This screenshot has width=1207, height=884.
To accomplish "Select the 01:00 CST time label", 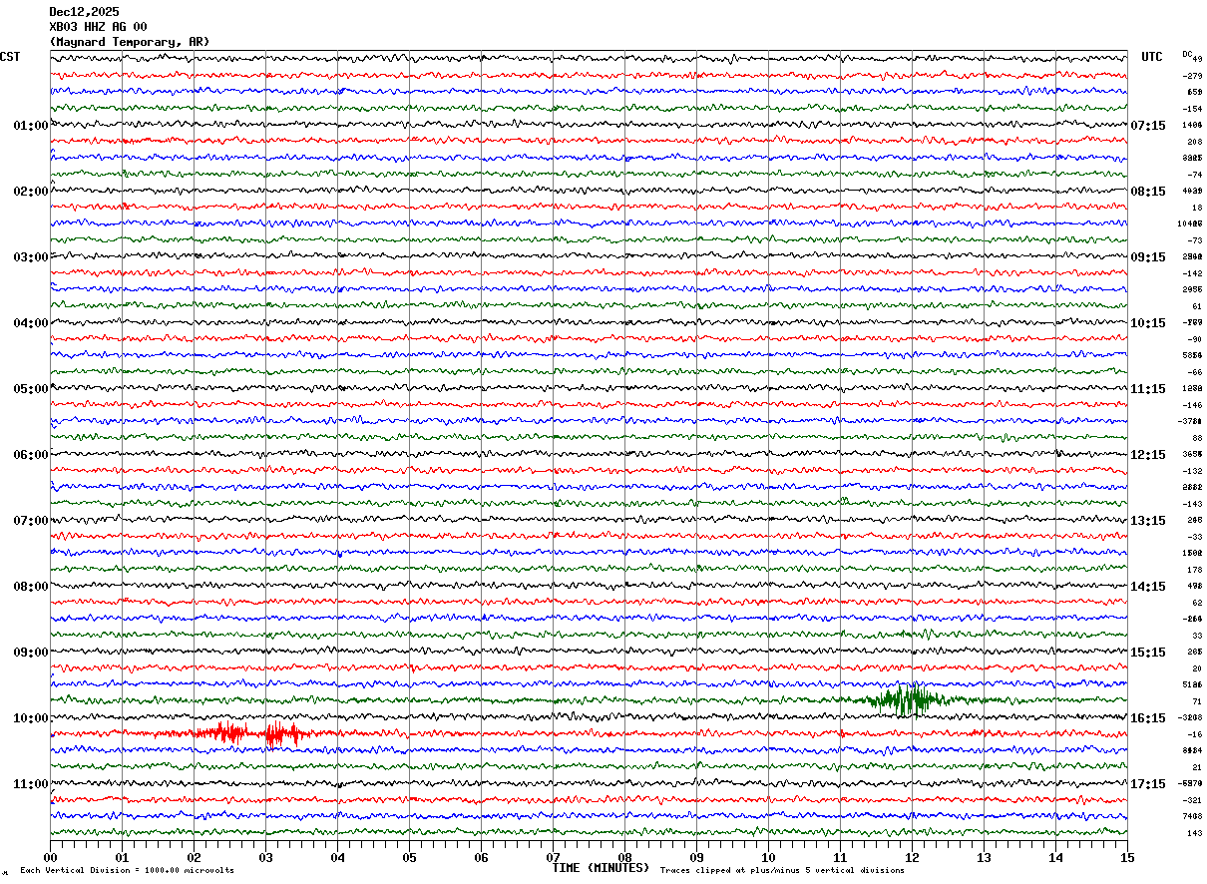I will coord(31,126).
